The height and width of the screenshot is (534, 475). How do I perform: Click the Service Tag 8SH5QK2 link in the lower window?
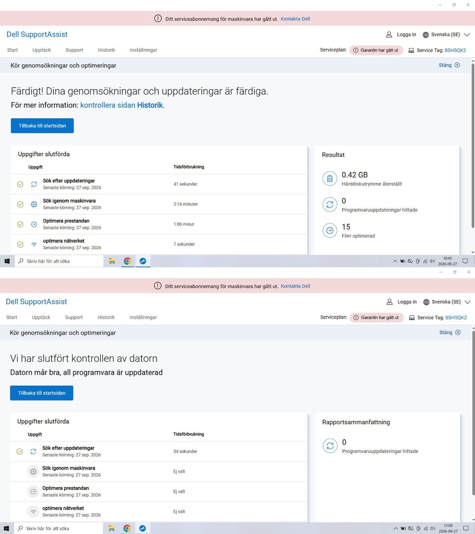456,317
